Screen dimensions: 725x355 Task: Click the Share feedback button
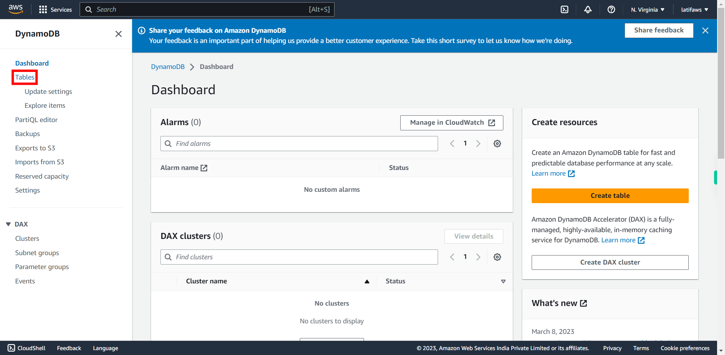[x=659, y=31]
